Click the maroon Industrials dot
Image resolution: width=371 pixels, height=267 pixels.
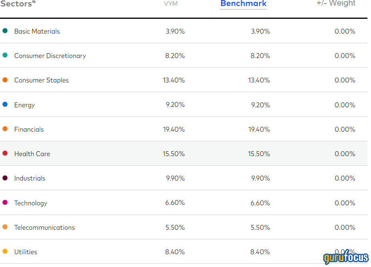click(x=5, y=178)
